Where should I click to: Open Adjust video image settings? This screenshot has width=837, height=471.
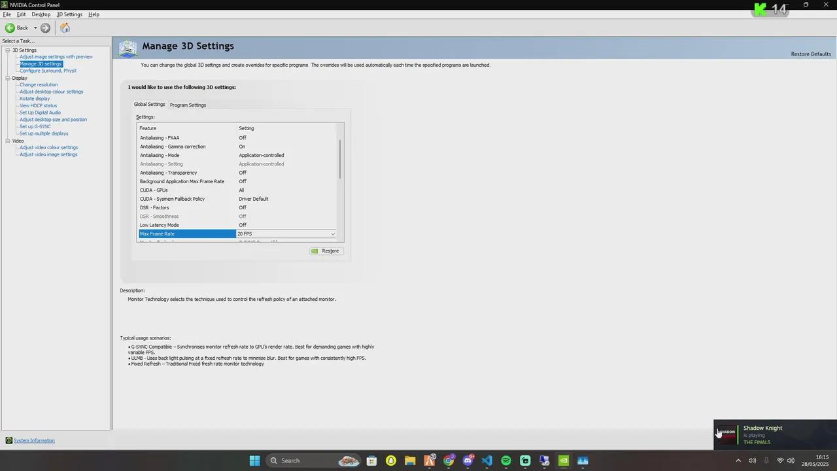[x=48, y=154]
